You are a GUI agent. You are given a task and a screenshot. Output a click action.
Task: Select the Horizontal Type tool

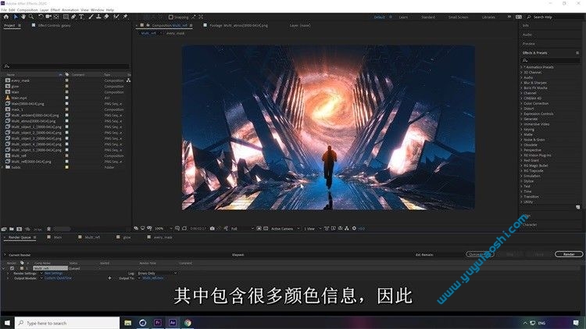coord(81,17)
